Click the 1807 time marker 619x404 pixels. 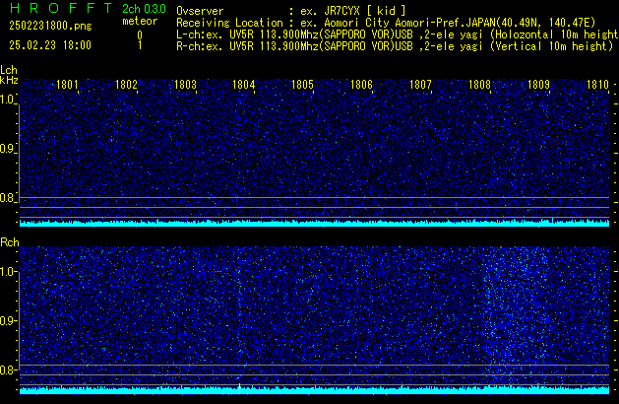point(421,85)
